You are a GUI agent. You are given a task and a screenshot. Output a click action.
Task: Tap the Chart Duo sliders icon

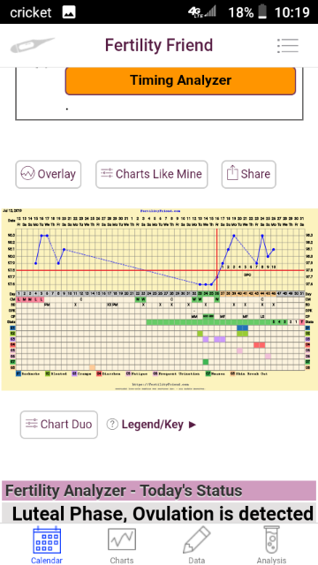[x=32, y=424]
